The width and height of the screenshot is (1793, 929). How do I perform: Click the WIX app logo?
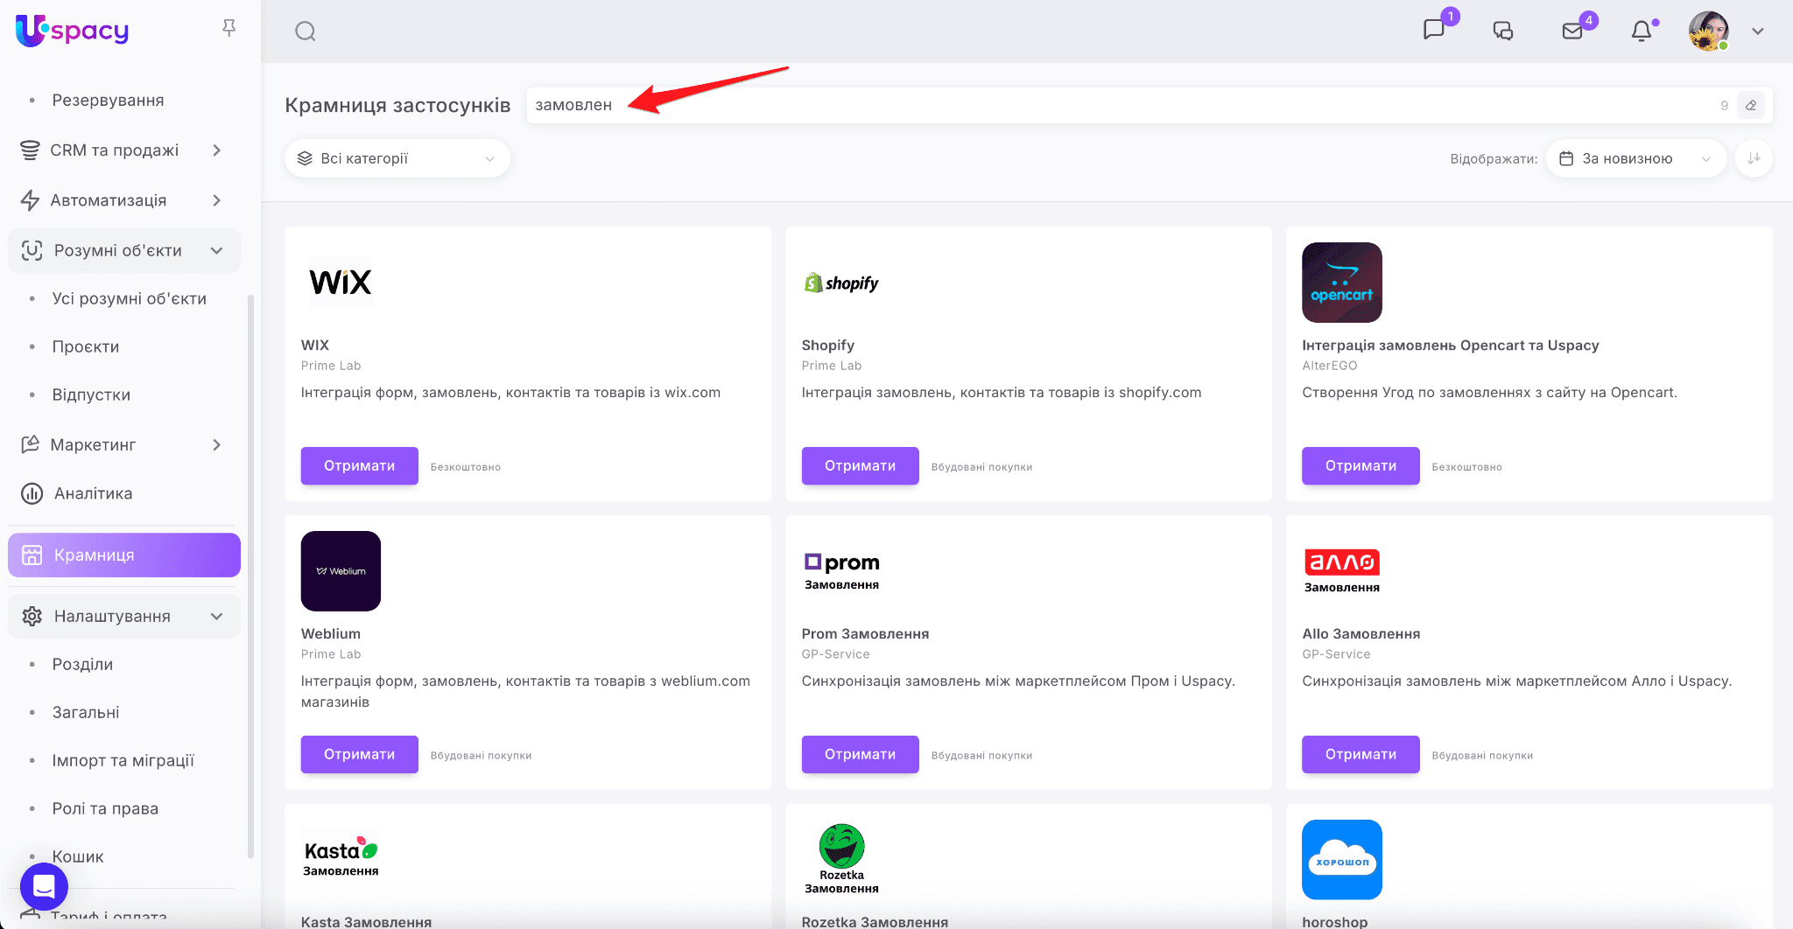(x=341, y=283)
